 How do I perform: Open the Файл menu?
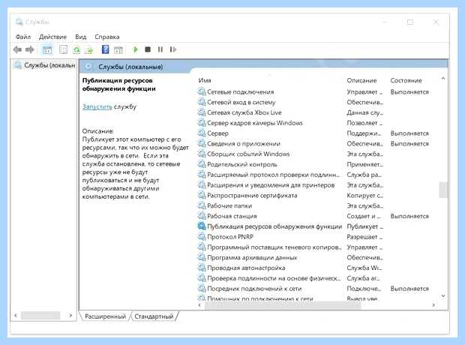coord(23,37)
